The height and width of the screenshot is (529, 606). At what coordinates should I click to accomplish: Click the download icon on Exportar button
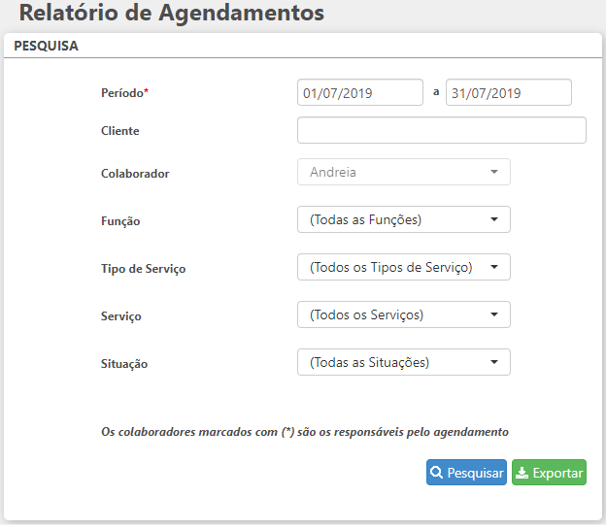click(522, 474)
